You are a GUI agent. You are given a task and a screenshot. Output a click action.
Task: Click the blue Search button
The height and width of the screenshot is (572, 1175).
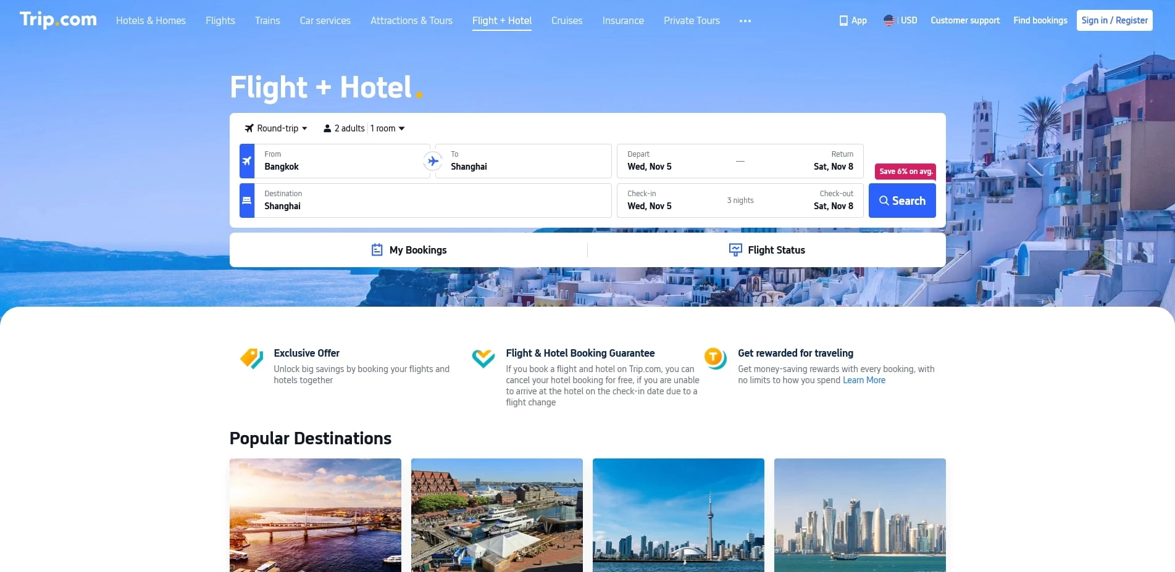point(902,201)
